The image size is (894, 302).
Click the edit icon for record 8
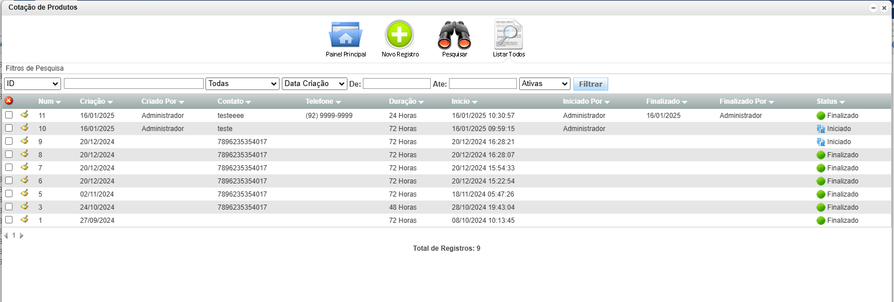25,154
